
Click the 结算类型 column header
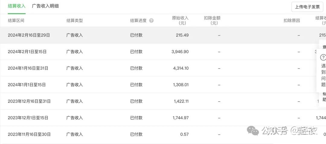(x=75, y=21)
